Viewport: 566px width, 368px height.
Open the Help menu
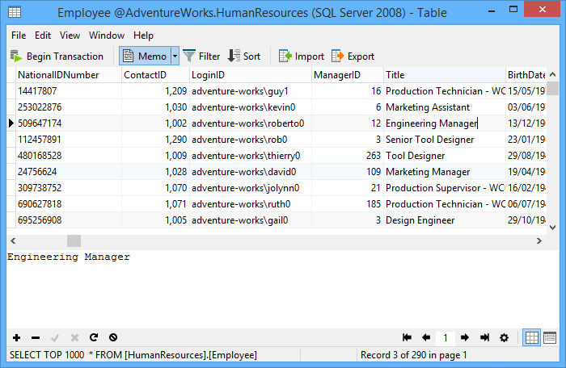[143, 36]
